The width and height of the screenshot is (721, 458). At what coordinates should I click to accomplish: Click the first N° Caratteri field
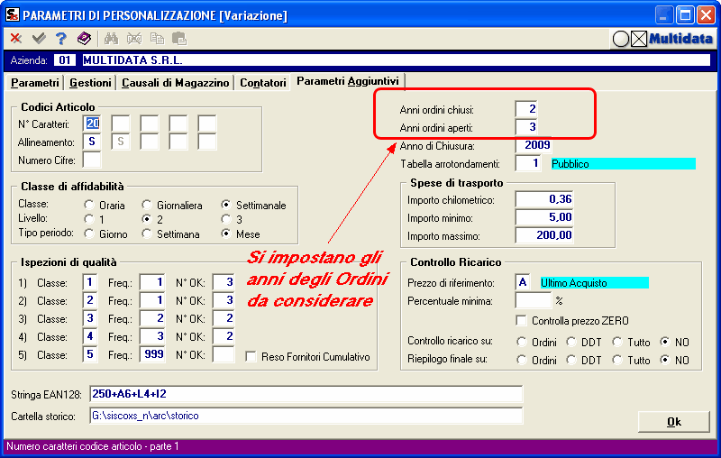(92, 124)
